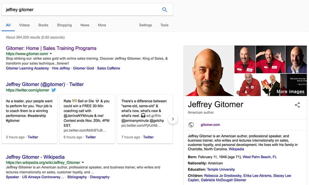309x185 pixels.
Task: Focus the search box containing jeffrey gitomer
Action: coord(87,10)
